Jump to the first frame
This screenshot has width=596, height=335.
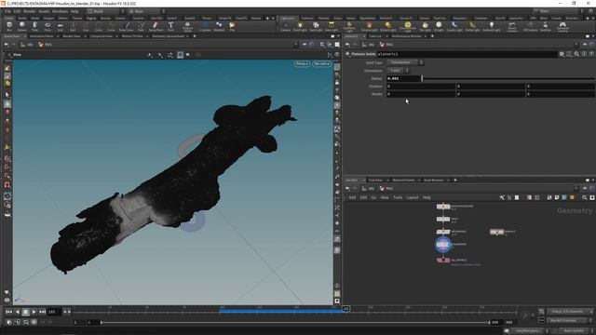click(x=8, y=312)
